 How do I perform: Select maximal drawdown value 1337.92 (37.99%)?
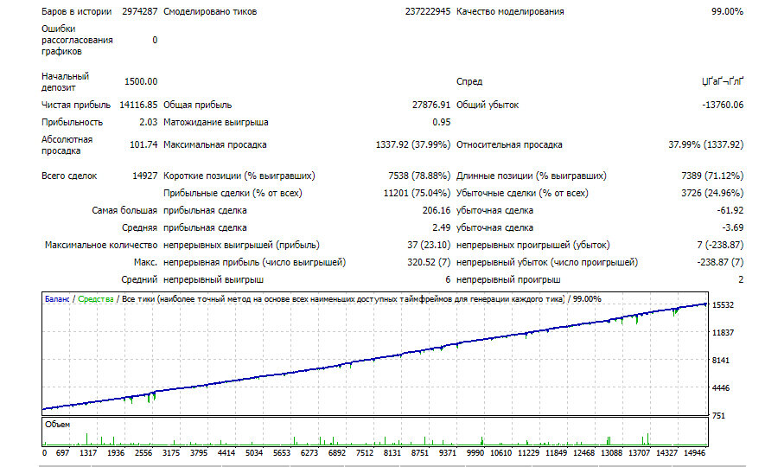point(412,144)
